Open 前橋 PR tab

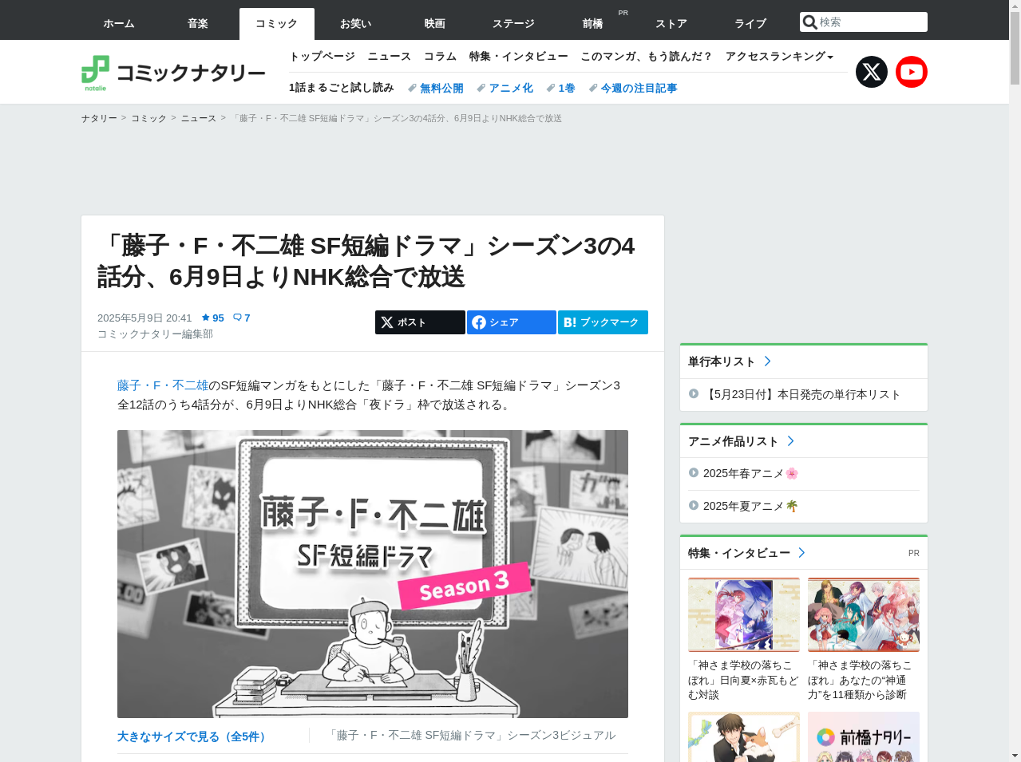click(x=592, y=24)
